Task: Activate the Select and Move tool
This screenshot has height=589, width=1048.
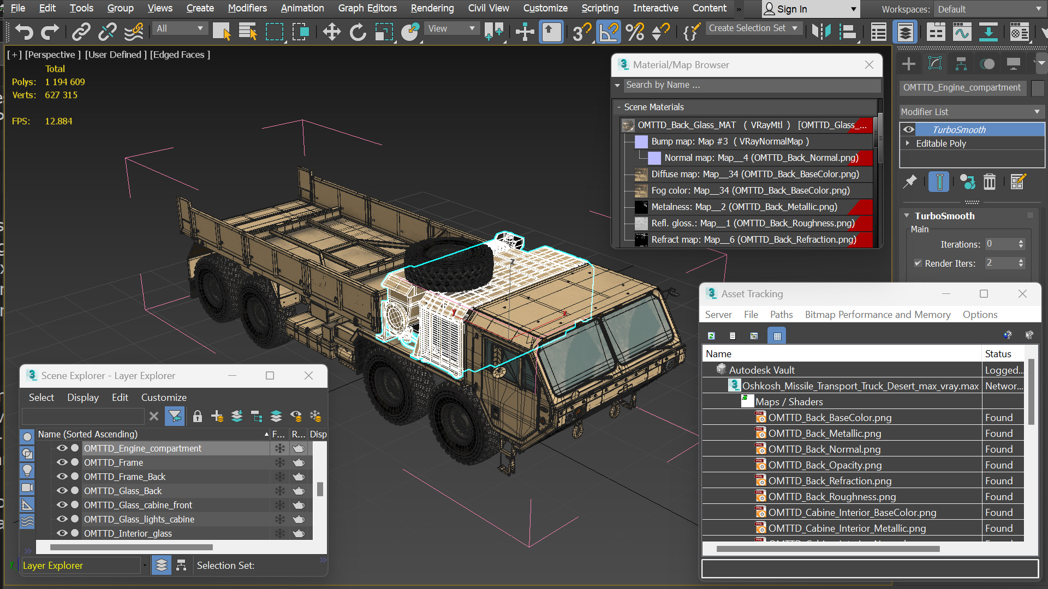Action: [331, 32]
